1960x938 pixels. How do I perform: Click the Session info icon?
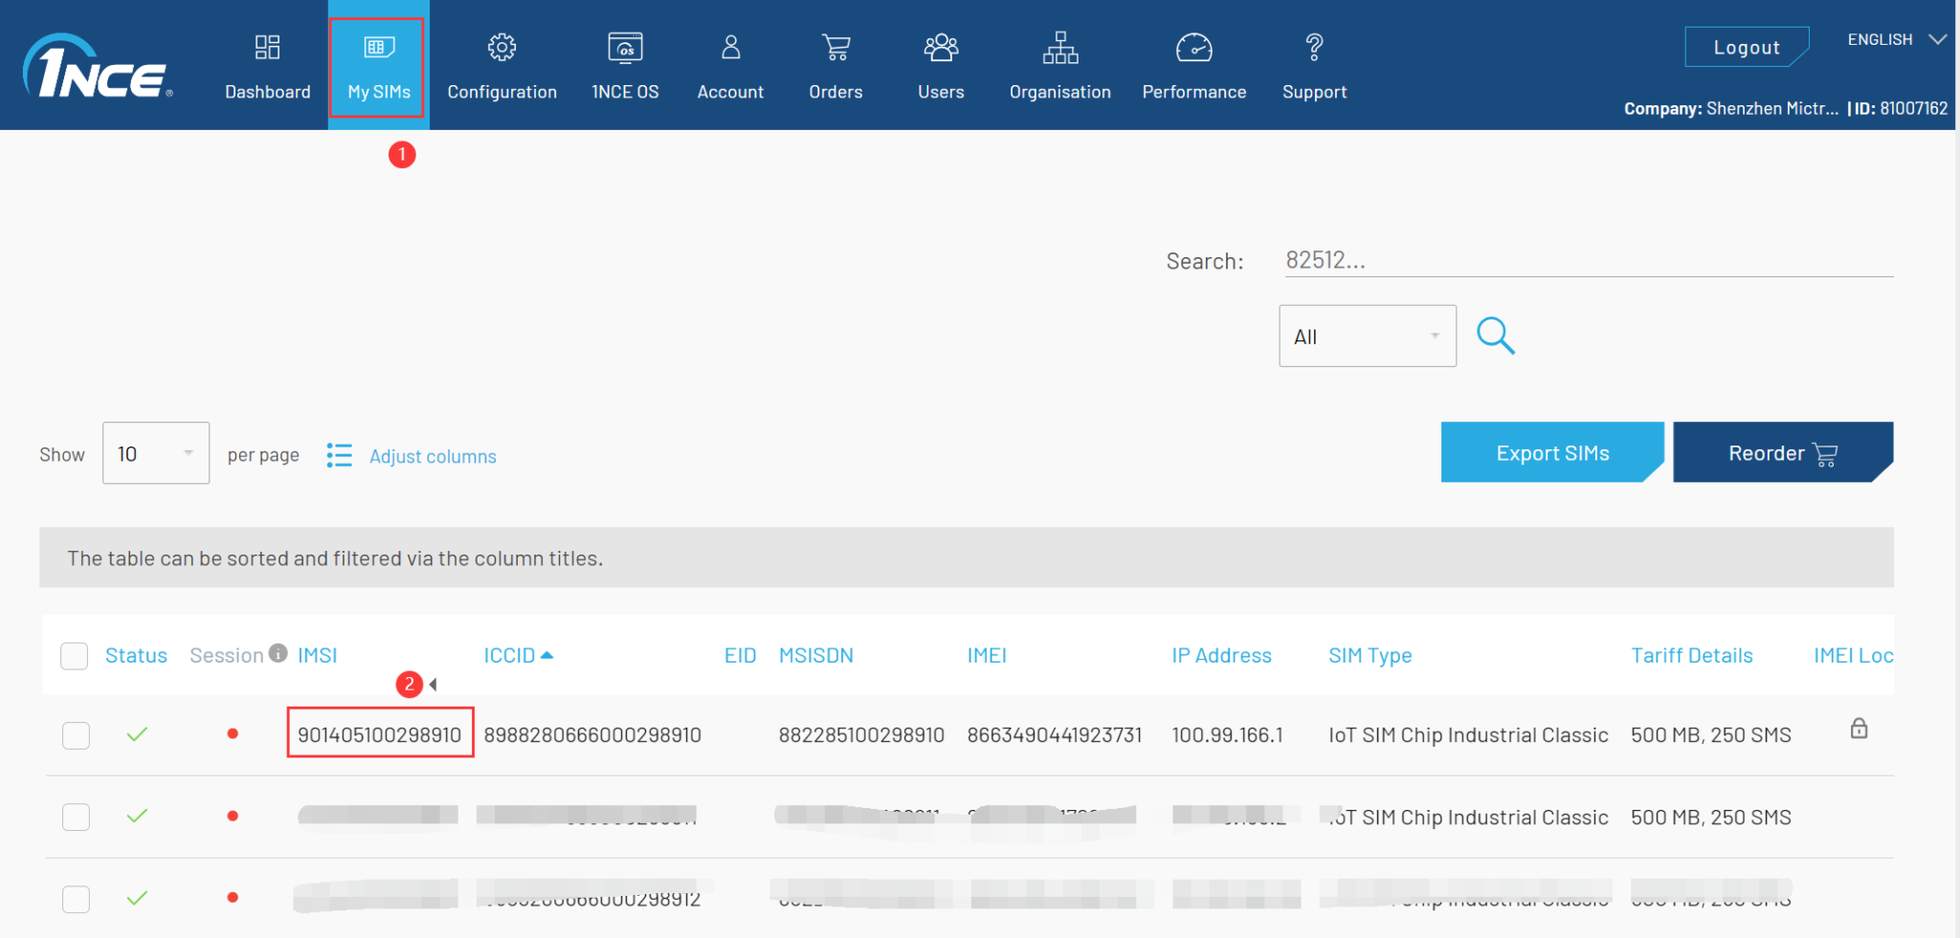[278, 653]
